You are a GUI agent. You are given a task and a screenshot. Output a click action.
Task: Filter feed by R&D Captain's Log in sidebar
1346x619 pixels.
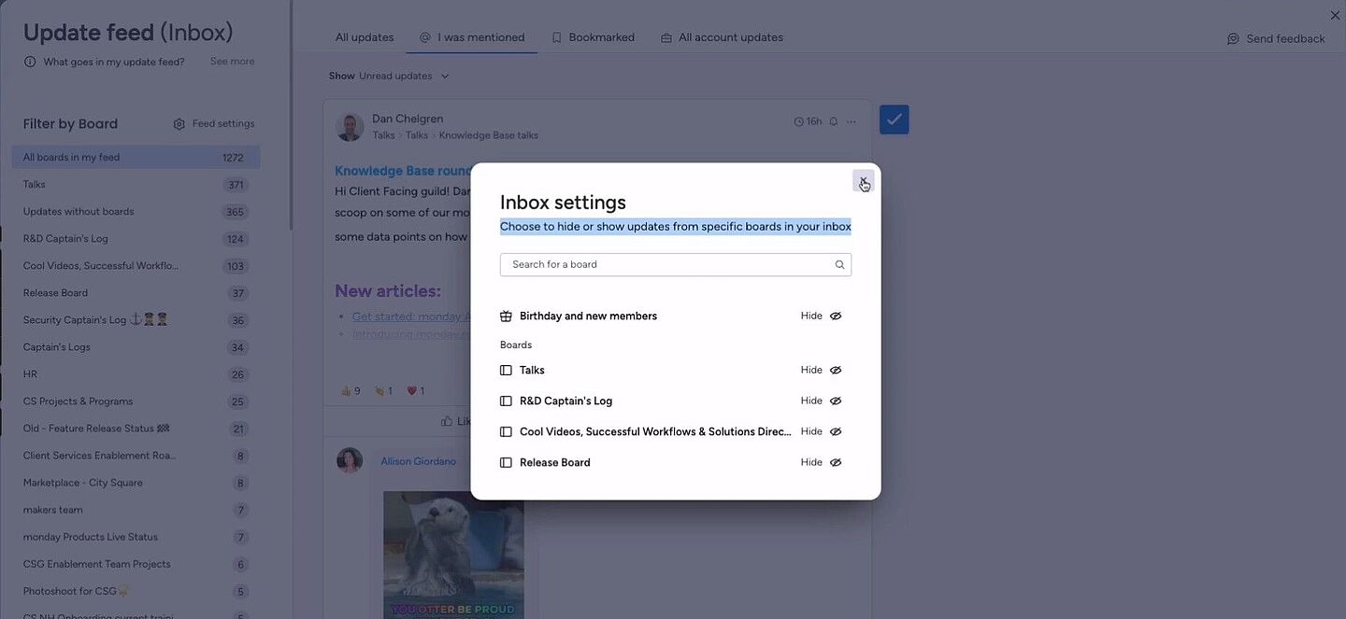pyautogui.click(x=136, y=238)
